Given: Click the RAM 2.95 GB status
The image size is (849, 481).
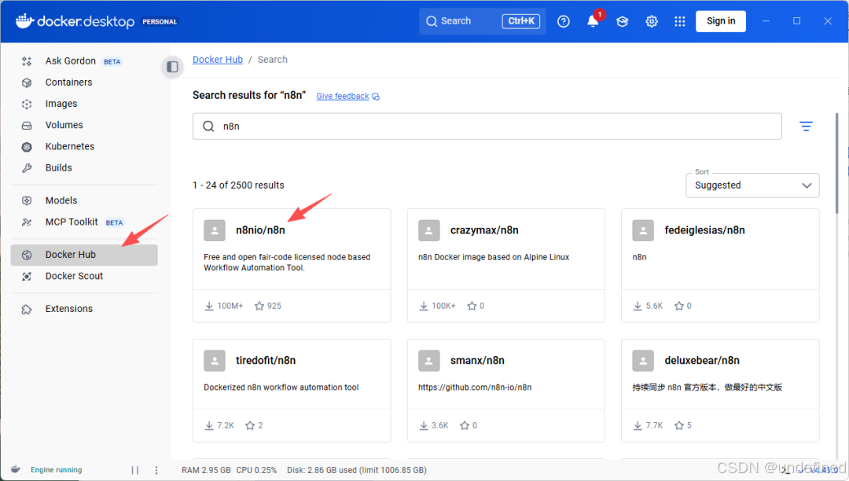Looking at the screenshot, I should (x=206, y=470).
